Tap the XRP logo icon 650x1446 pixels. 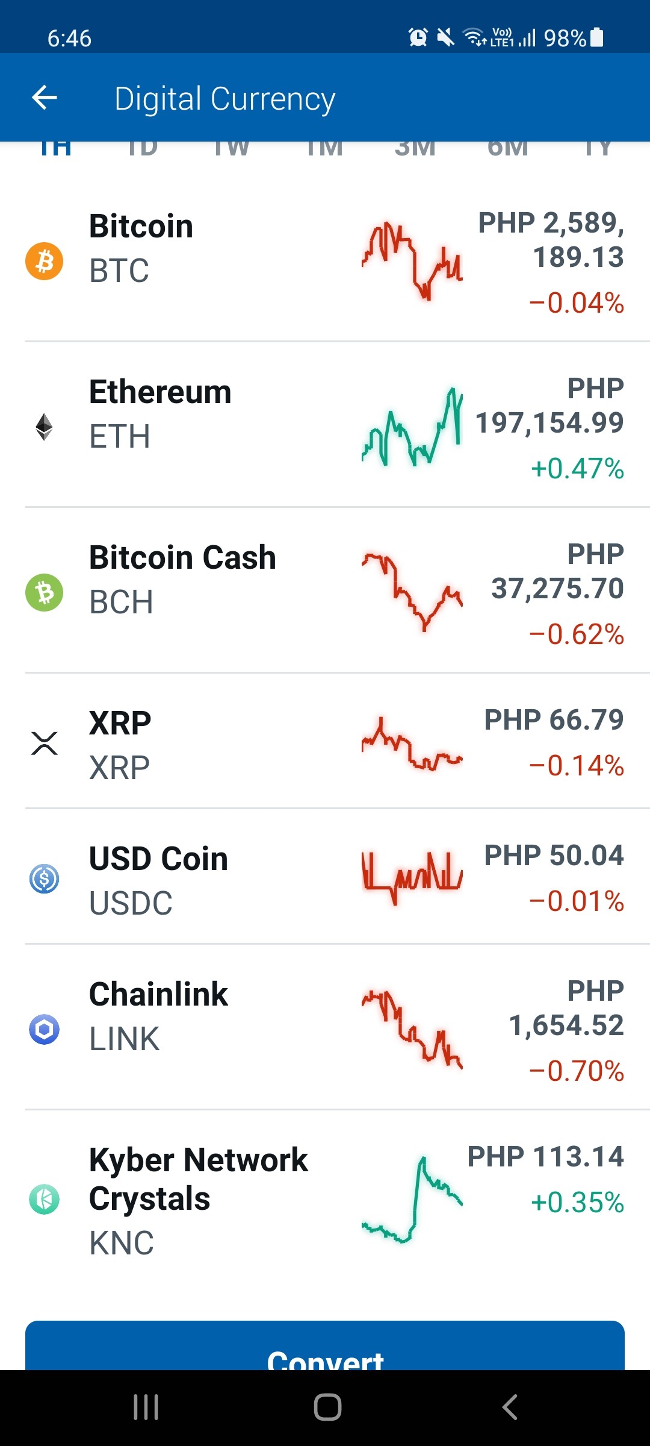[x=44, y=743]
